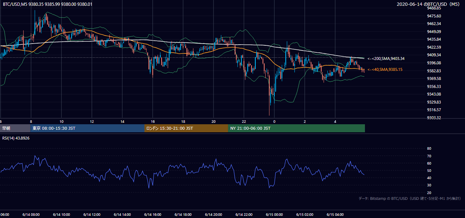Click hour tick 16 under price chart
The height and width of the screenshot is (218, 465).
(x=153, y=122)
